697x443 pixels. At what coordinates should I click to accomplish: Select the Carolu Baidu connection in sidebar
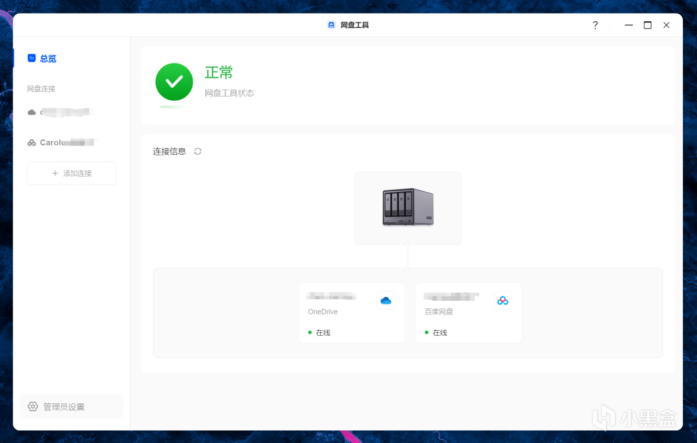pos(61,143)
